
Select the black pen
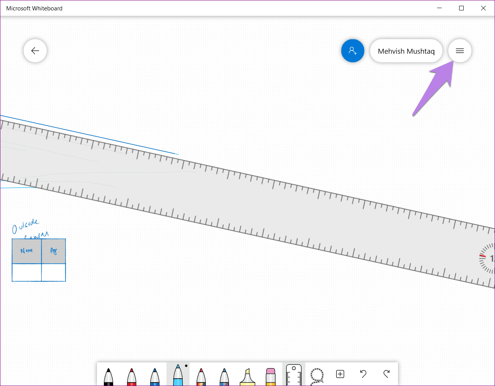[x=108, y=376]
